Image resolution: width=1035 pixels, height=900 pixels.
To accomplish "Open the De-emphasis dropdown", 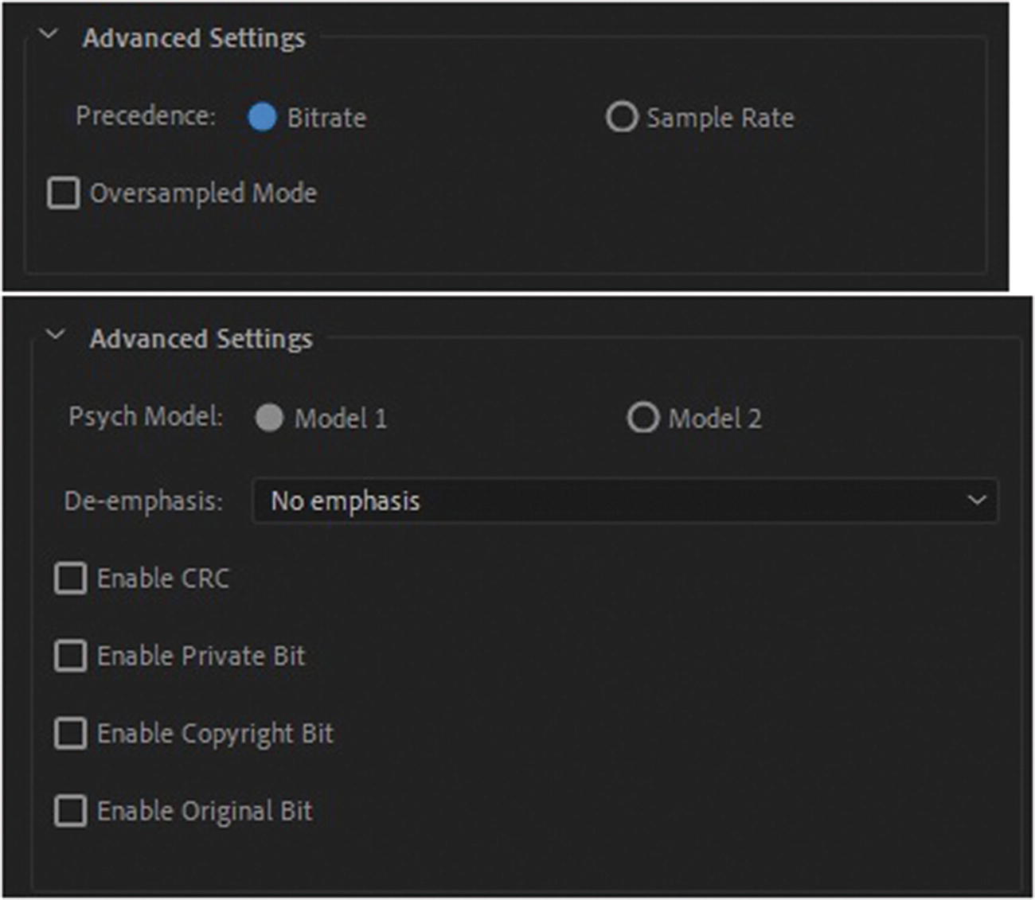I will click(x=624, y=501).
